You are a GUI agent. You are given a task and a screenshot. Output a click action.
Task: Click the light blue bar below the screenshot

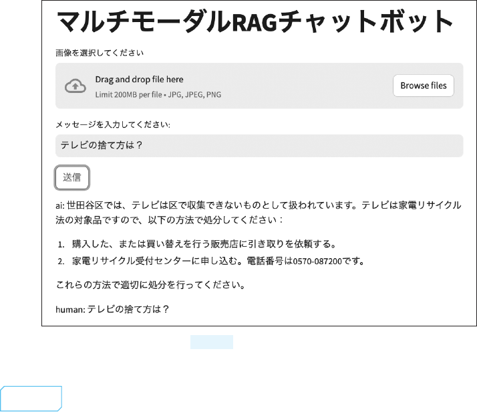coord(212,342)
